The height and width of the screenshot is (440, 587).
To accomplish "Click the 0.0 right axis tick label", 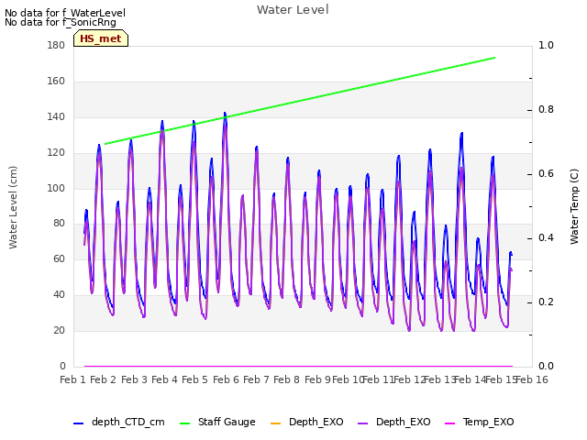I will 546,366.
